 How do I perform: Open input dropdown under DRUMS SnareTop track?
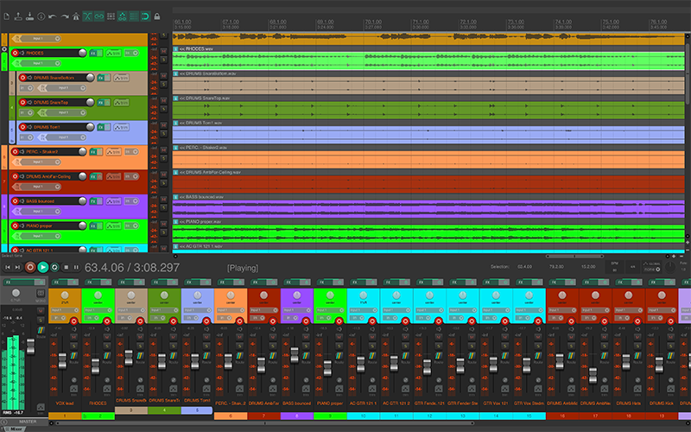click(x=65, y=111)
